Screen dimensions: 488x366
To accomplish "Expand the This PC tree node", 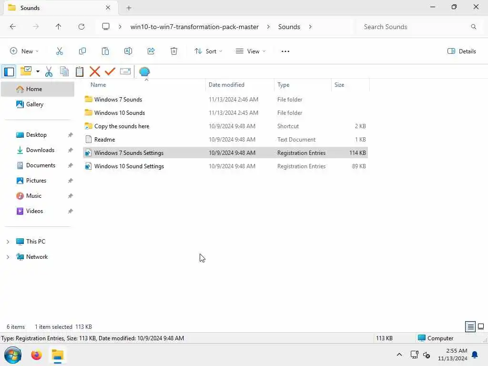I will point(8,242).
